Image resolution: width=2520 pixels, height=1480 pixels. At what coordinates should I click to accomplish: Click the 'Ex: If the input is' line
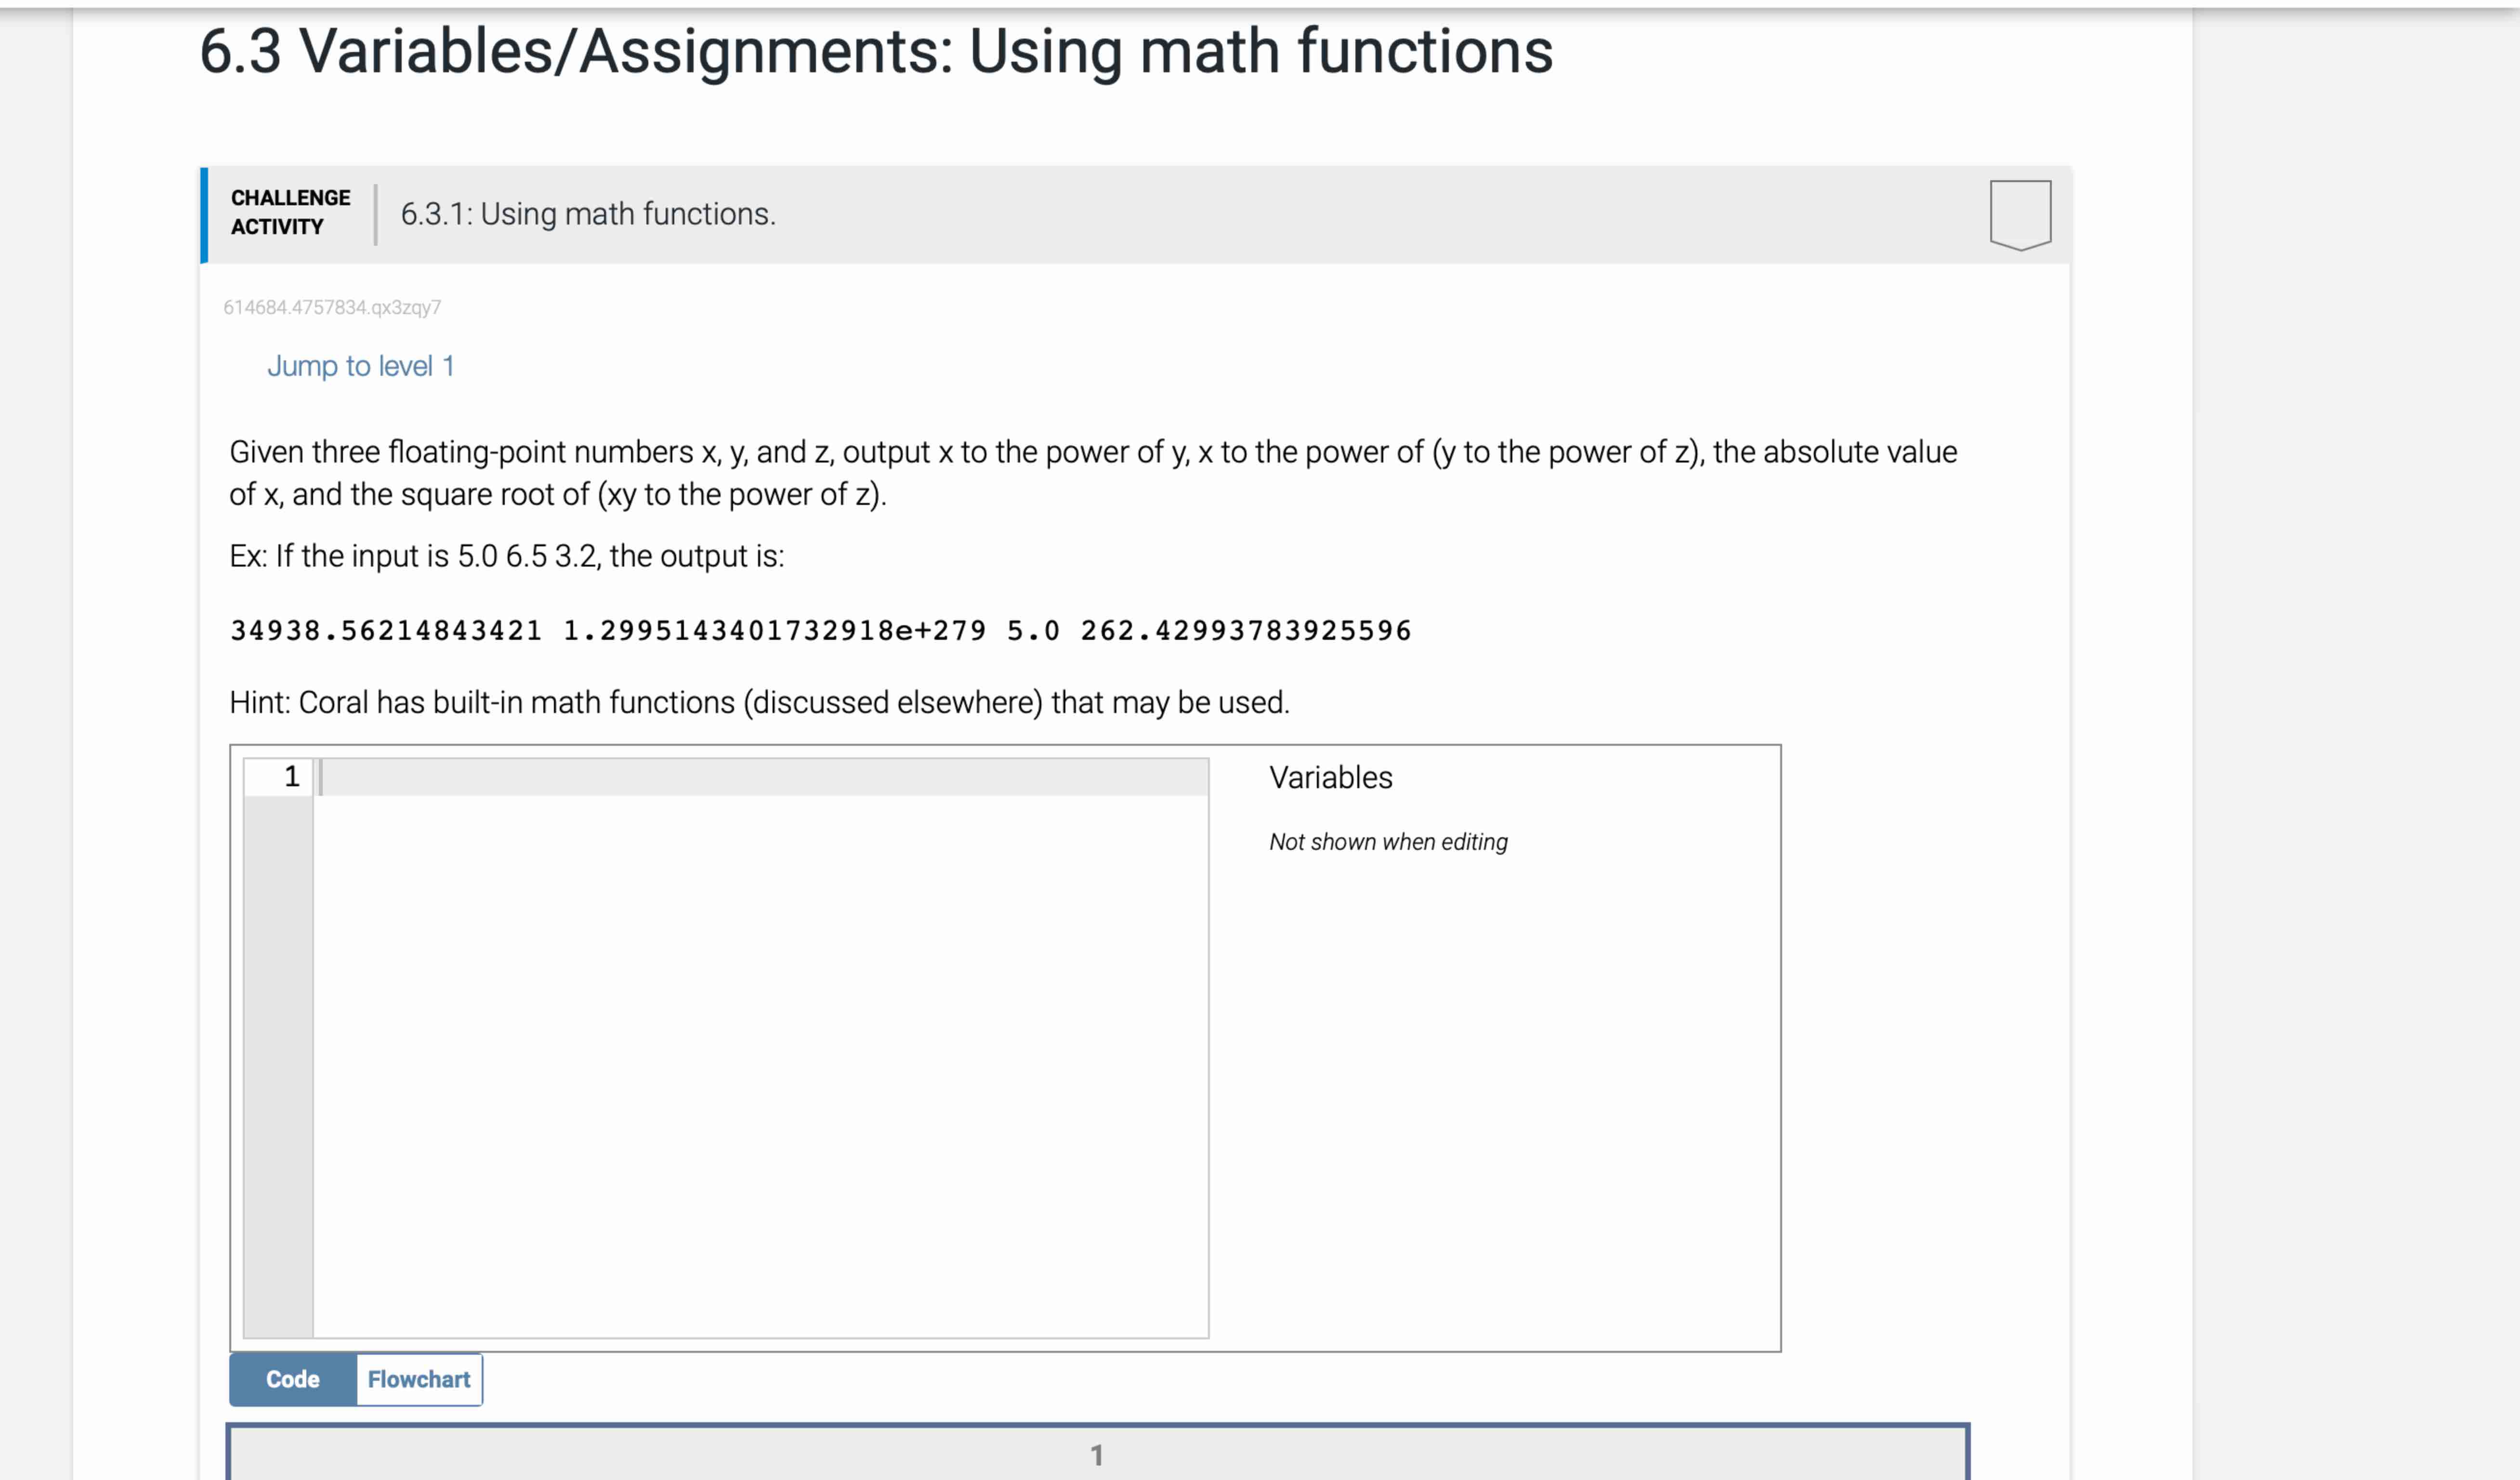click(x=506, y=556)
